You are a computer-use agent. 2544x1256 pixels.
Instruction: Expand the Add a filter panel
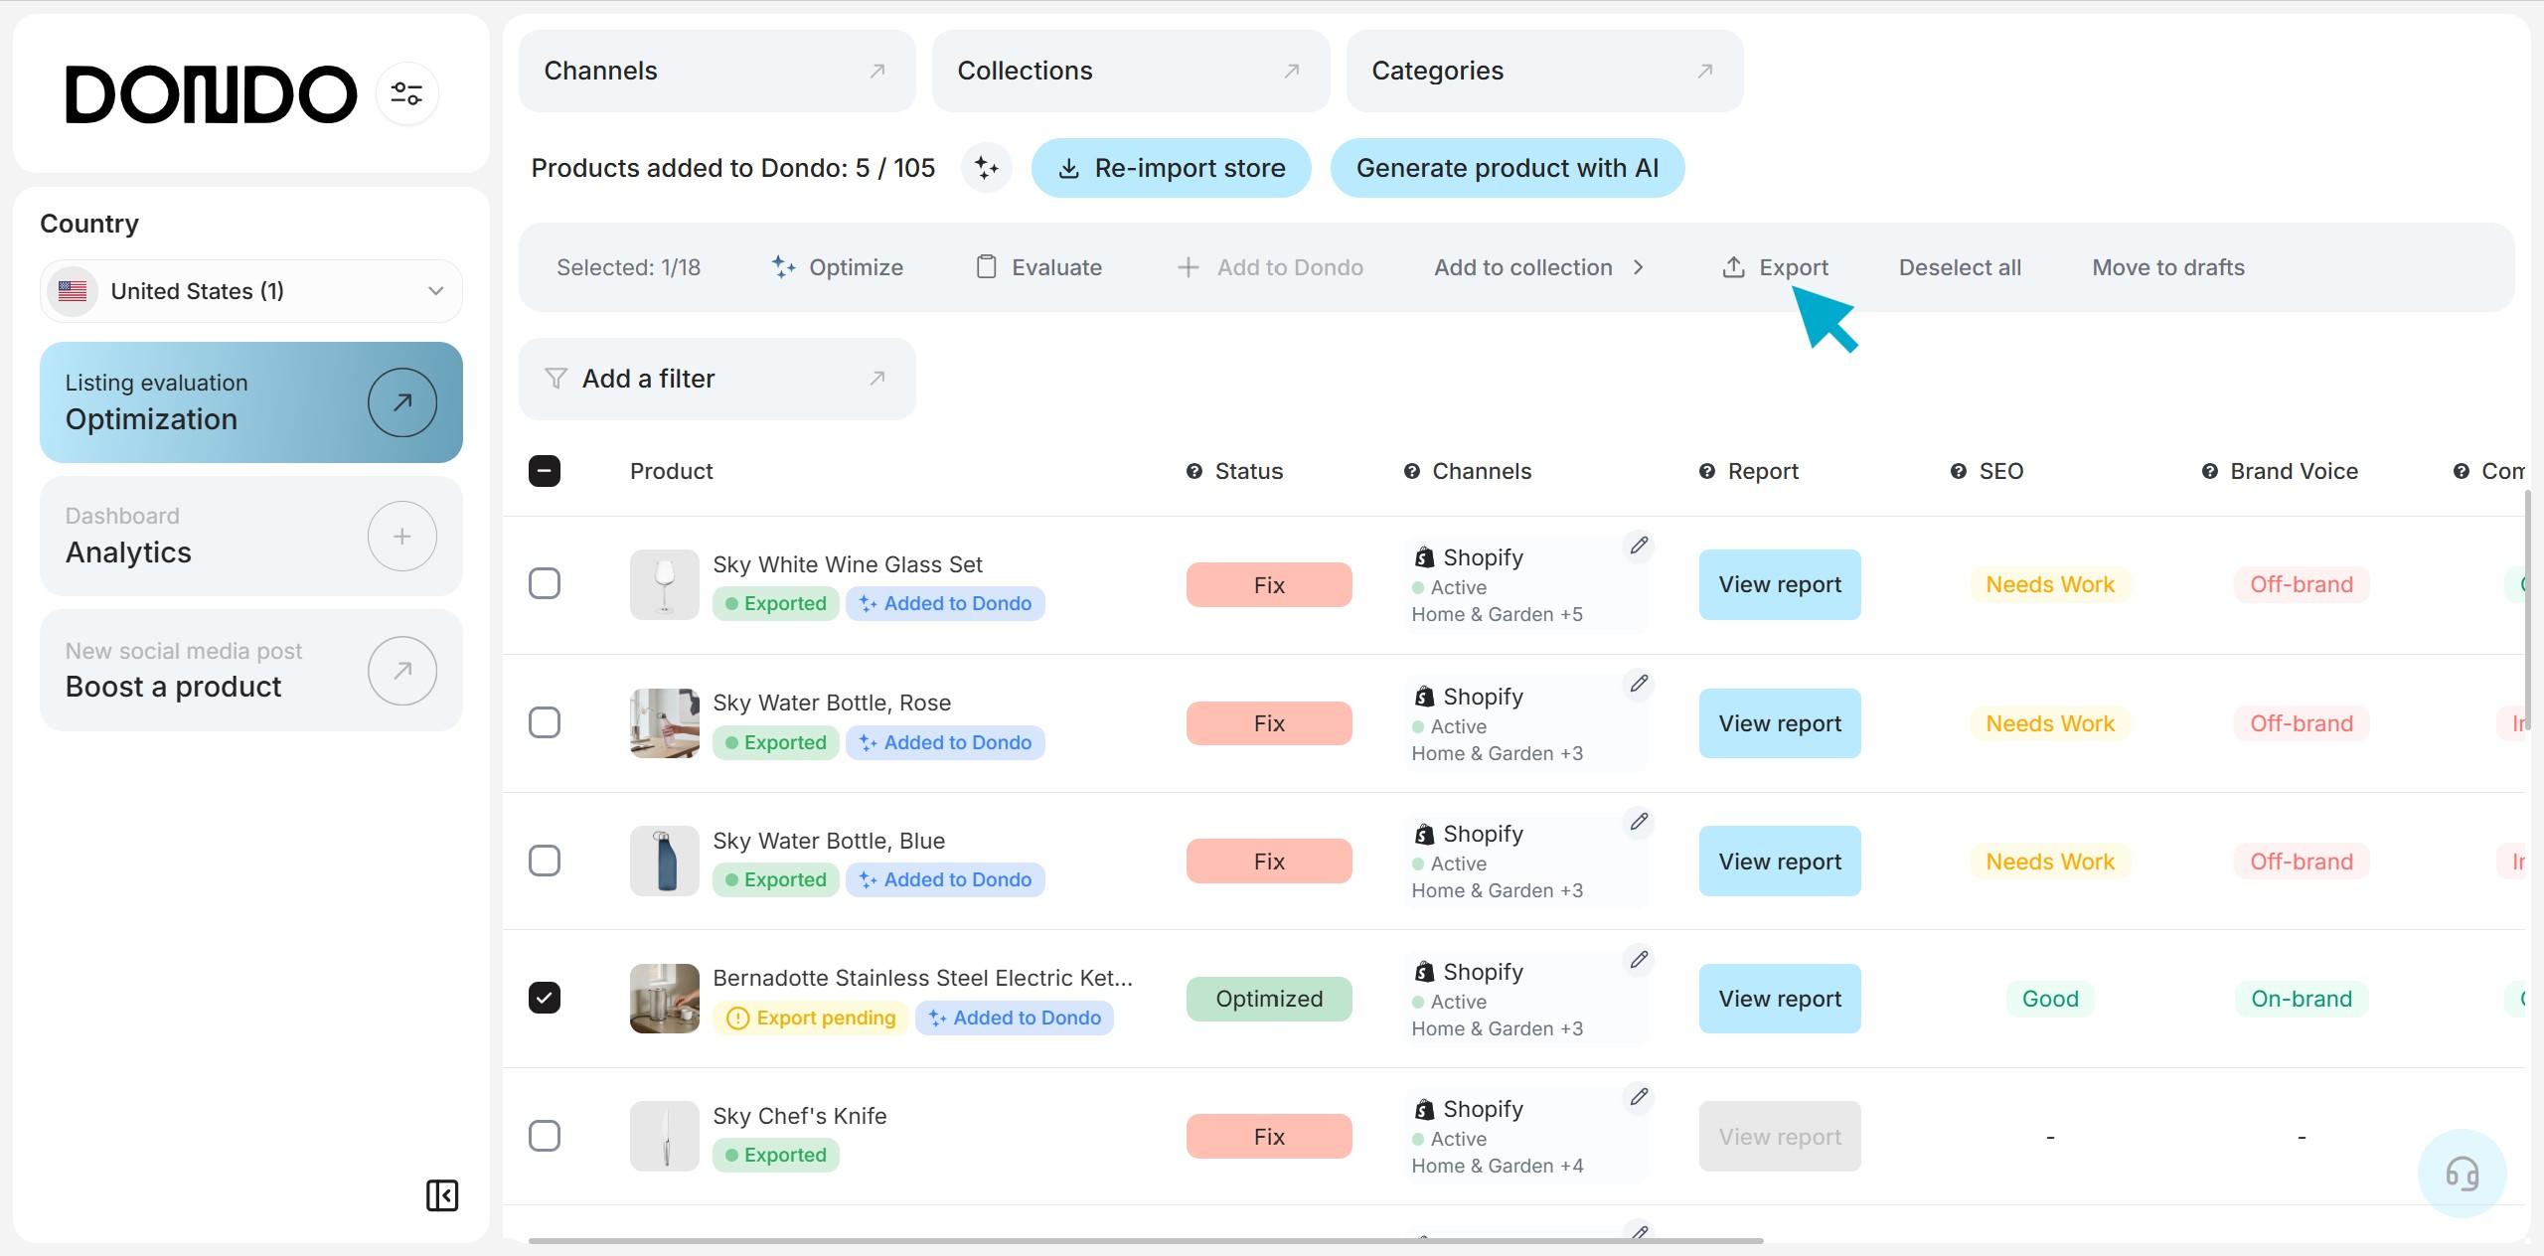pos(716,379)
